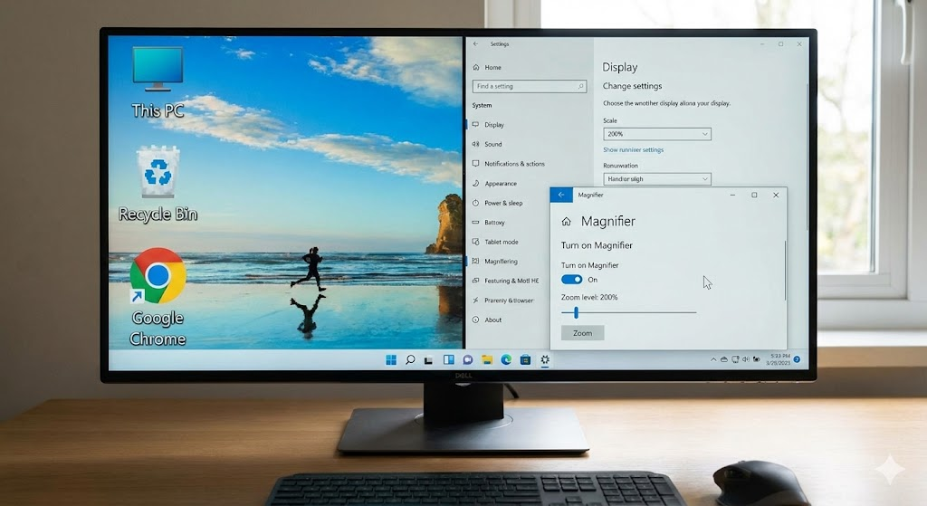The height and width of the screenshot is (506, 927).
Task: Open Microsoft Edge from the taskbar
Action: pyautogui.click(x=506, y=360)
